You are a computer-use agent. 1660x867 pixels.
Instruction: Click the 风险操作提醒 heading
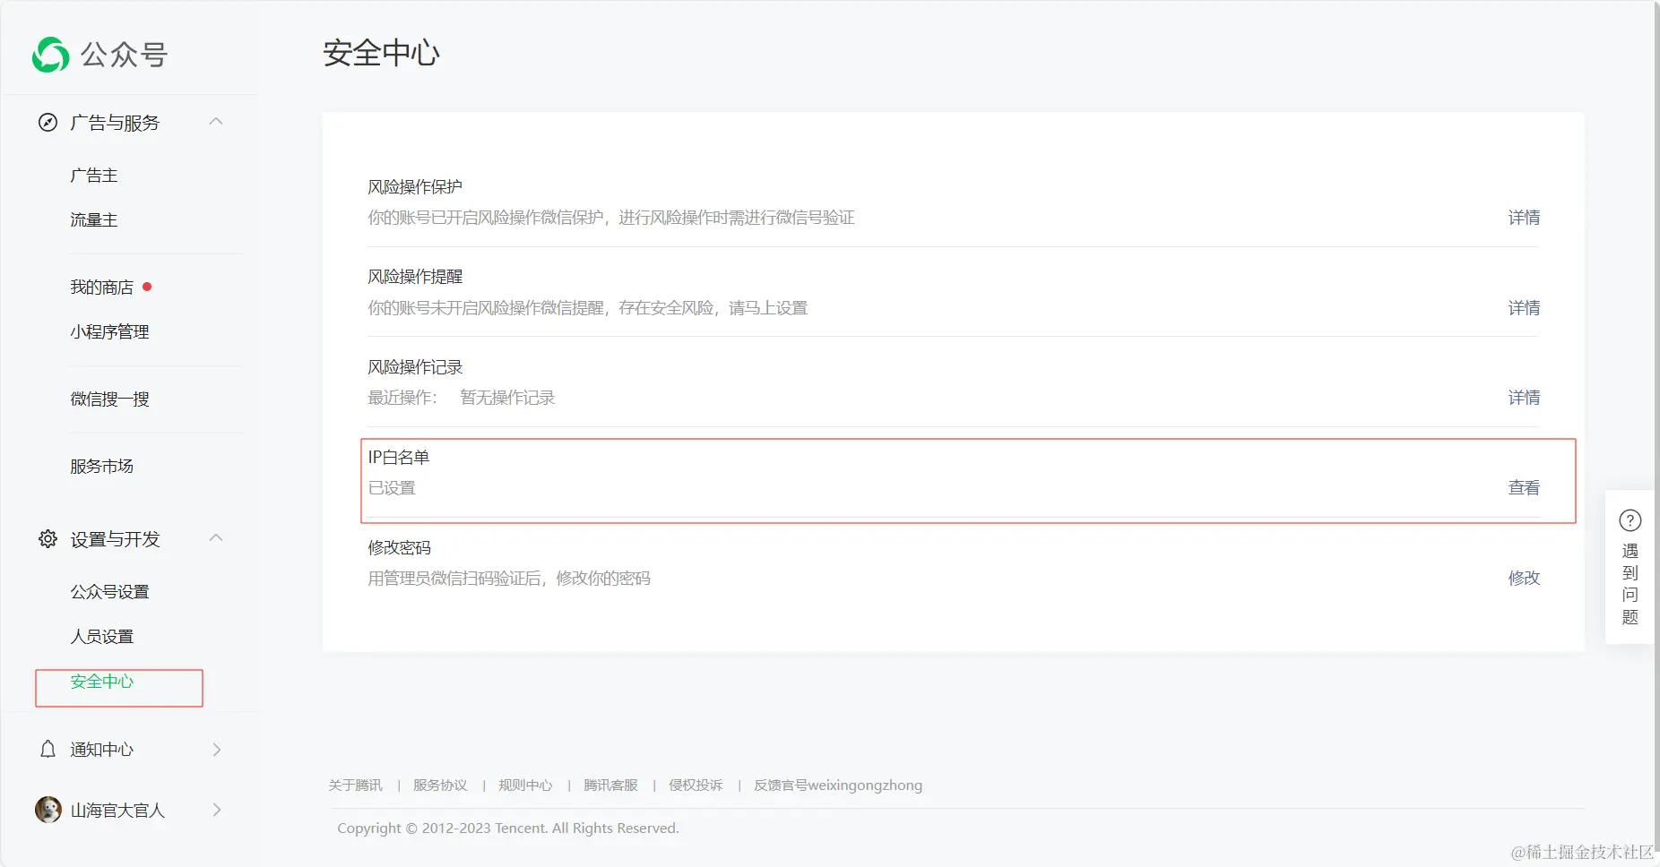(415, 276)
